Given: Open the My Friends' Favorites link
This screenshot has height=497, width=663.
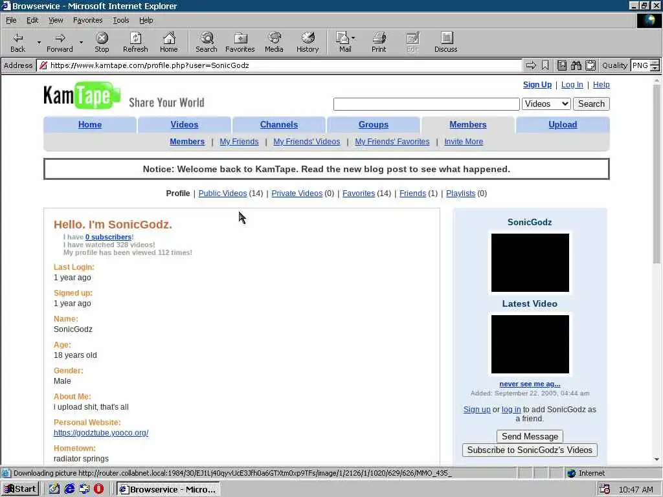Looking at the screenshot, I should click(392, 142).
